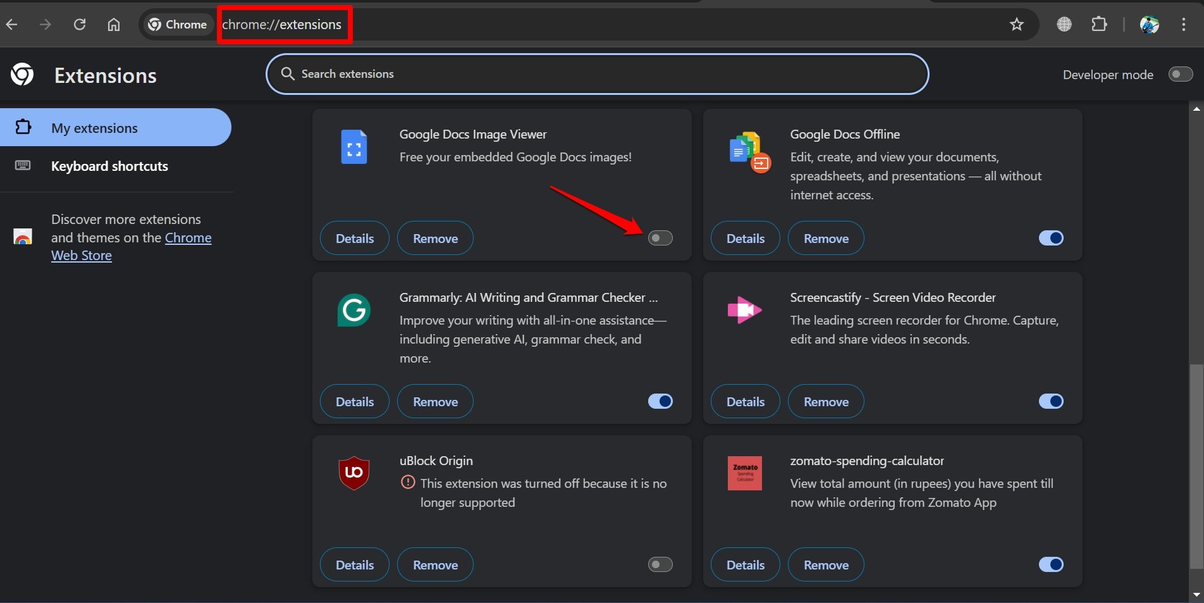Bookmark this page with the star icon
This screenshot has height=603, width=1204.
pyautogui.click(x=1016, y=25)
